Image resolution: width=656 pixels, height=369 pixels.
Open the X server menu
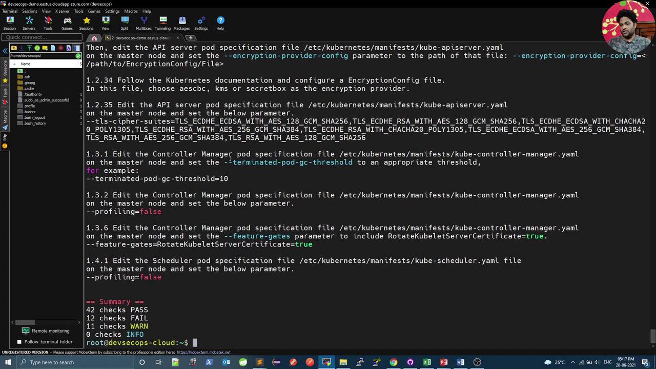tap(62, 11)
